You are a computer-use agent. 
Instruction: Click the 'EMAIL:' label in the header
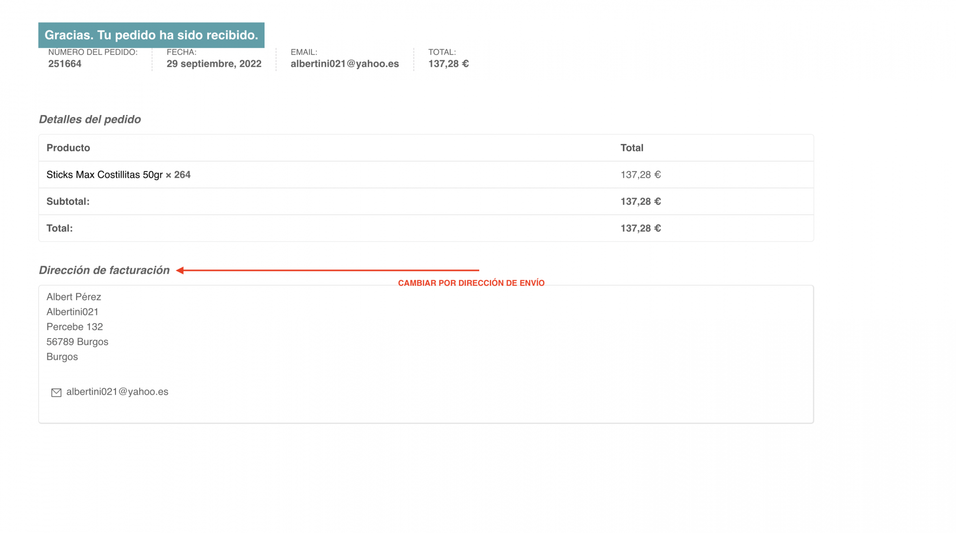304,52
